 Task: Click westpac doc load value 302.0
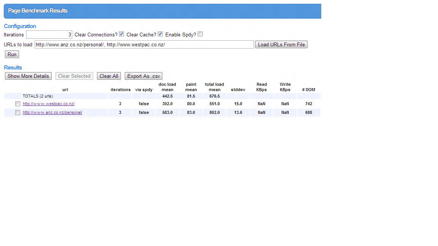point(168,104)
